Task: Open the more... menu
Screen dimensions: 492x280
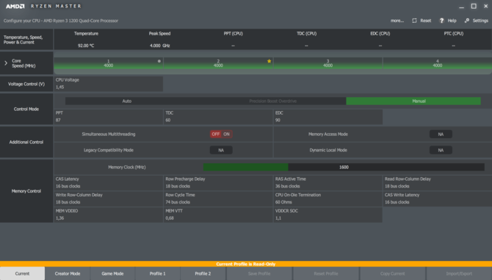Action: [397, 21]
